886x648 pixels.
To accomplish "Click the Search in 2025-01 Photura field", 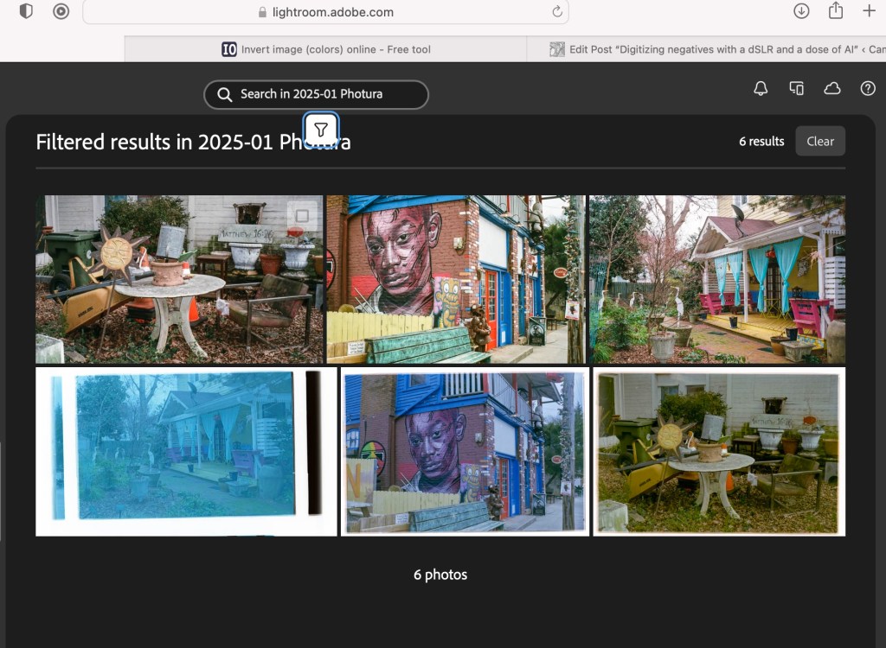I will tap(316, 94).
